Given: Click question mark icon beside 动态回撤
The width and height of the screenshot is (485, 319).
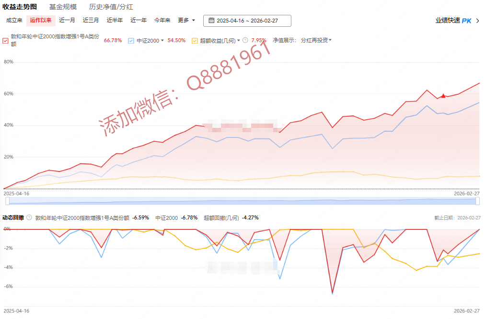Looking at the screenshot, I should click(29, 217).
